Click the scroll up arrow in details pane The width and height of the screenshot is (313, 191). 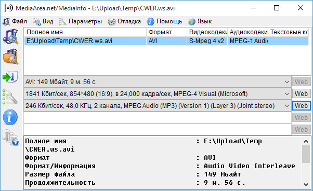[x=306, y=141]
